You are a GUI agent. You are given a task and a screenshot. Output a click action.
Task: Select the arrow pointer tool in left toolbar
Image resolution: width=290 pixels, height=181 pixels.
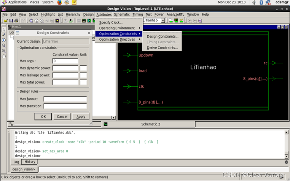[x=4, y=29]
